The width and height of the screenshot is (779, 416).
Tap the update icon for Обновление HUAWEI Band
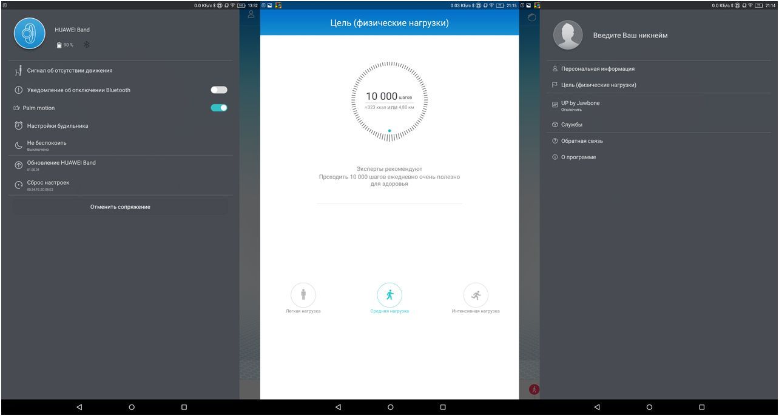coord(18,164)
